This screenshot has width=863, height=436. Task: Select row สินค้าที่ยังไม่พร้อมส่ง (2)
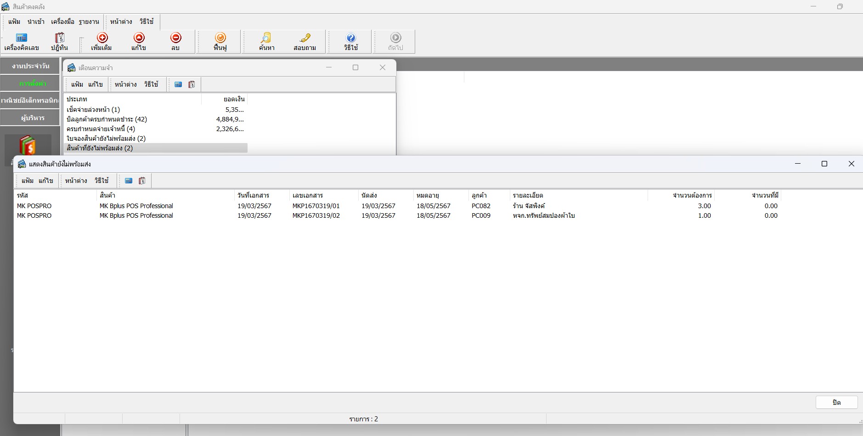[155, 148]
